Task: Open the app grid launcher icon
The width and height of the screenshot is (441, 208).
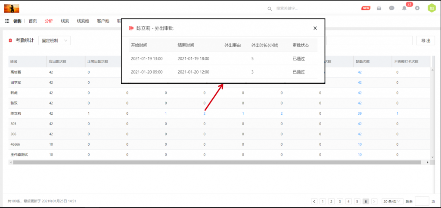Action: [7, 21]
